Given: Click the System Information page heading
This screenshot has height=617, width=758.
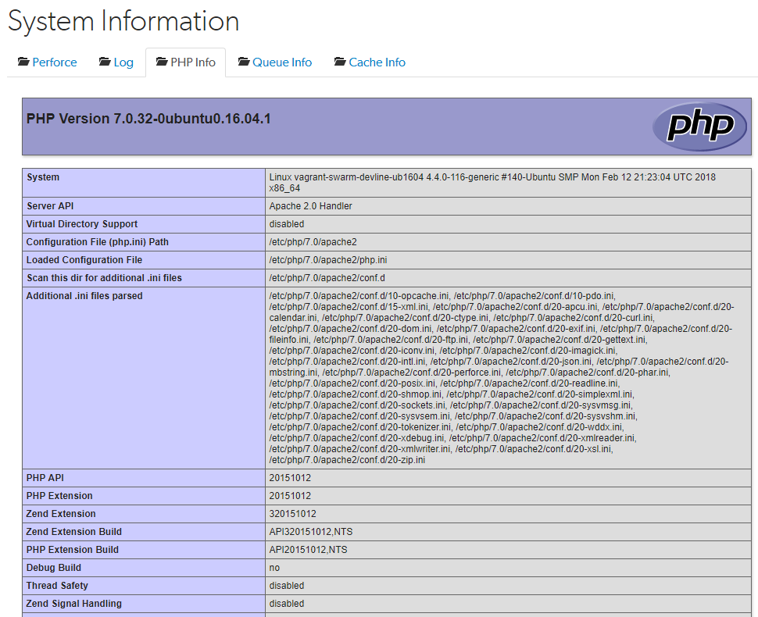Looking at the screenshot, I should pos(123,21).
